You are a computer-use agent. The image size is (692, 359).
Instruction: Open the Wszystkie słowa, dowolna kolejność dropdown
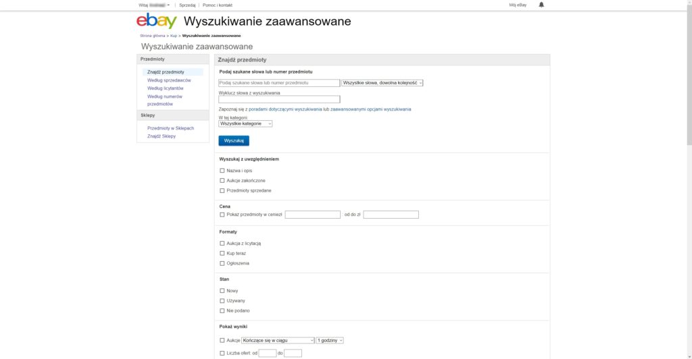[382, 83]
